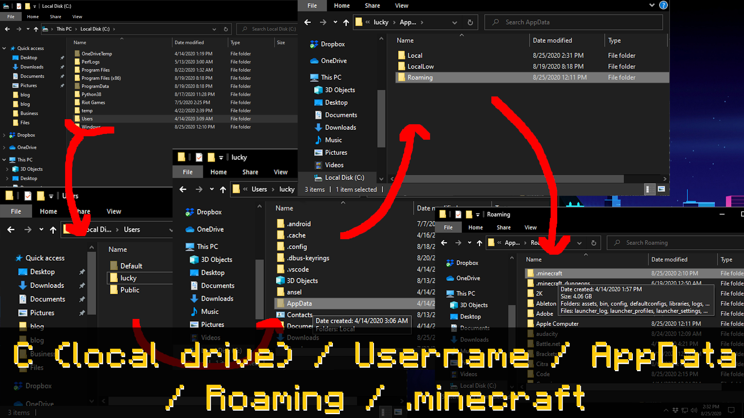
Task: Open address history dropdown in AppData window
Action: tap(455, 22)
